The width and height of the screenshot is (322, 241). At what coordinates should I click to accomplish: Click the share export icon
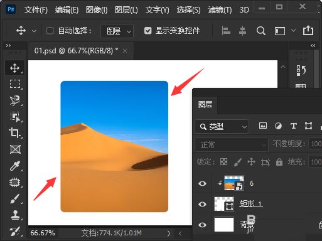pos(308,31)
